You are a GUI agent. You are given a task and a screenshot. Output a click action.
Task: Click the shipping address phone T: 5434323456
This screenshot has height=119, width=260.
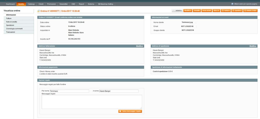coord(158,60)
